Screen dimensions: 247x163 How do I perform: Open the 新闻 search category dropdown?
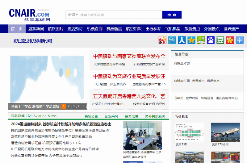click(x=73, y=15)
